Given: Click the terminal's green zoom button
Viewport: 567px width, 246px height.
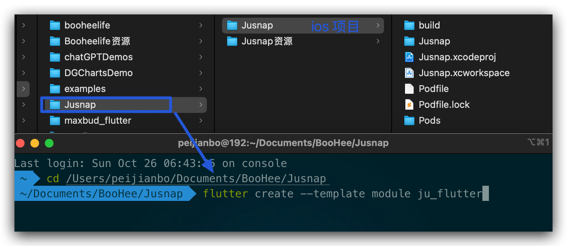Looking at the screenshot, I should point(49,143).
